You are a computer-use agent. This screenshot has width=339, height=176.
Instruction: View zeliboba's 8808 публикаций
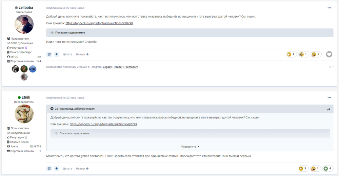[20, 43]
